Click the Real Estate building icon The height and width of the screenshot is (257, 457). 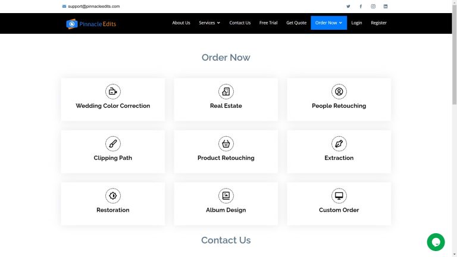click(226, 91)
